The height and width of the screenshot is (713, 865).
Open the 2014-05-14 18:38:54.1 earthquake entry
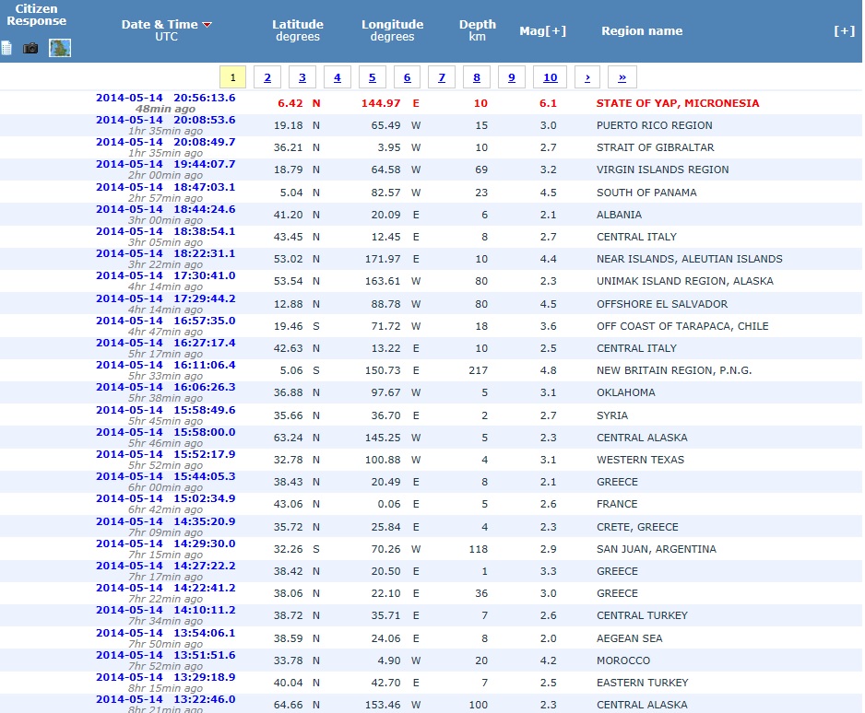click(x=165, y=231)
